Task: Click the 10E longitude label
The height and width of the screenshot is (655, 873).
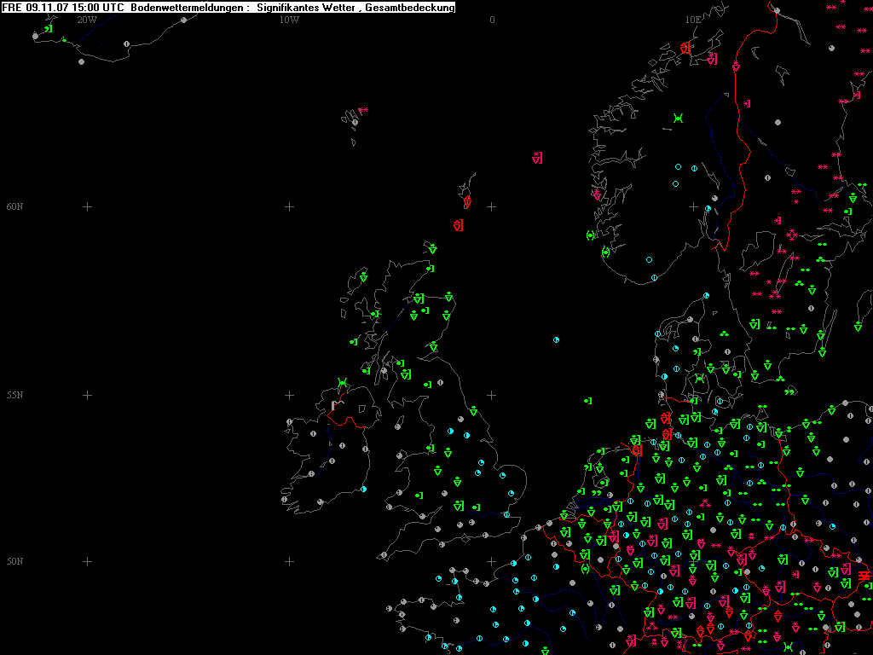Action: (x=693, y=20)
